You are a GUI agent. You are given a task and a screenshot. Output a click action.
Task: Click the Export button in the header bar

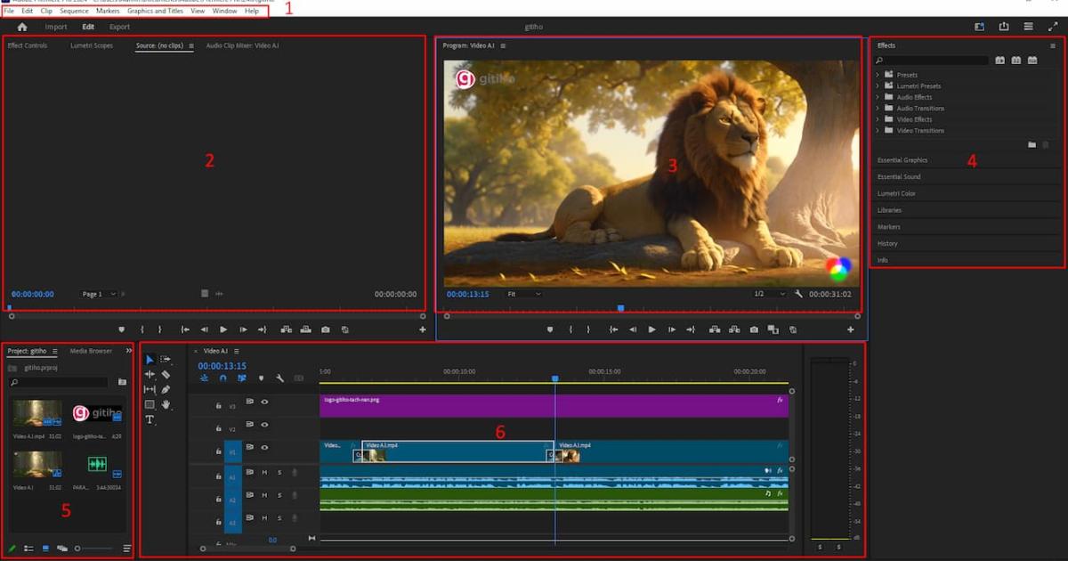click(118, 27)
